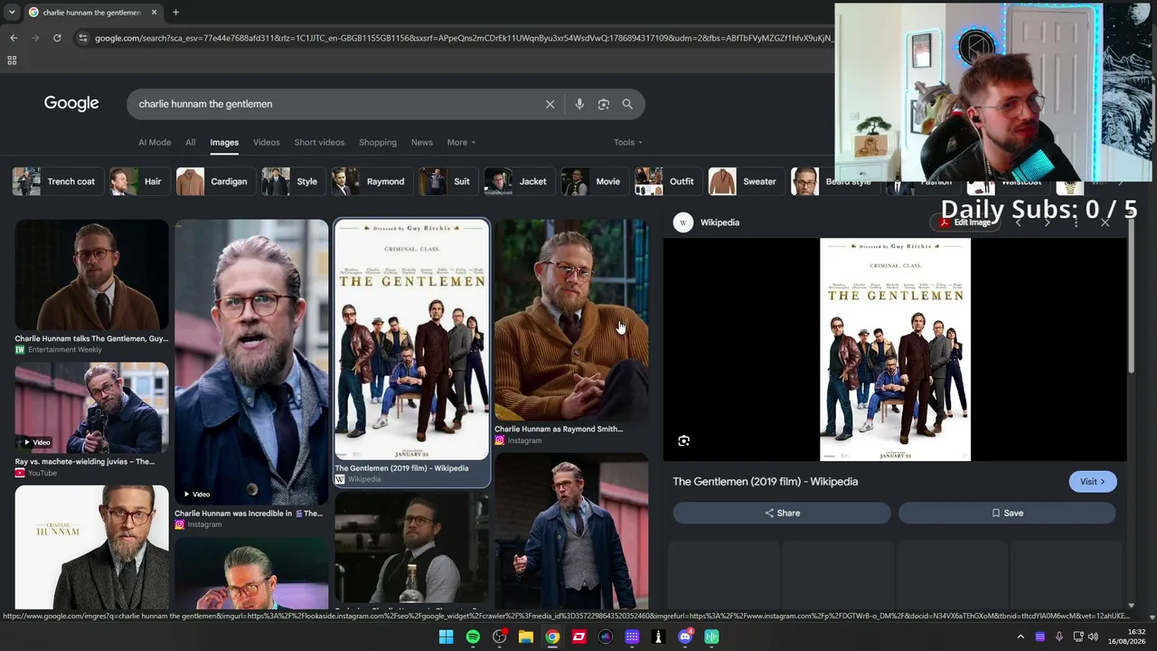Viewport: 1157px width, 651px height.
Task: Filter images by Suit chip
Action: tap(447, 182)
